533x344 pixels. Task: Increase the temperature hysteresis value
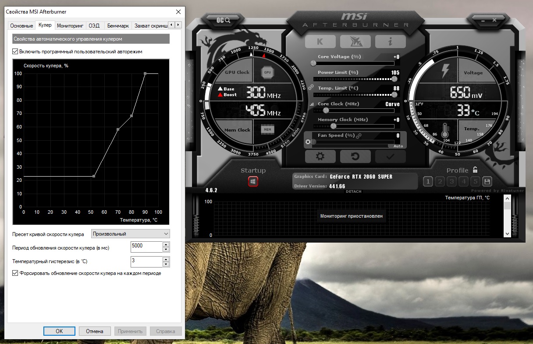(166, 259)
